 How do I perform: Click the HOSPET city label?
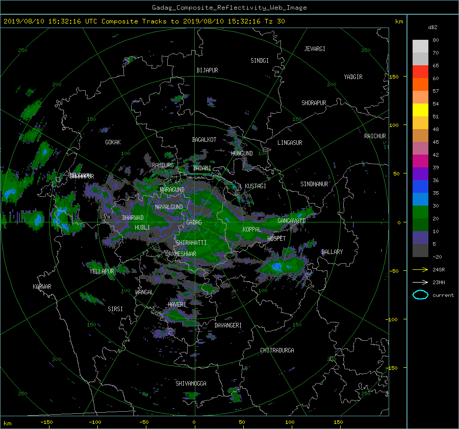pyautogui.click(x=276, y=239)
